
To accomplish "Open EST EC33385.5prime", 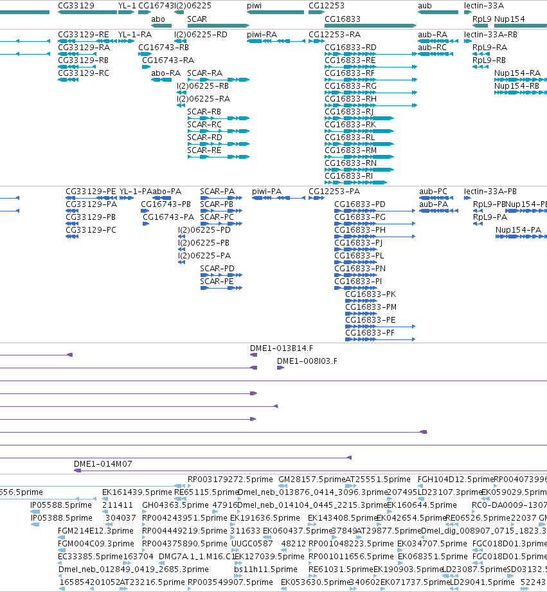I will (x=90, y=556).
